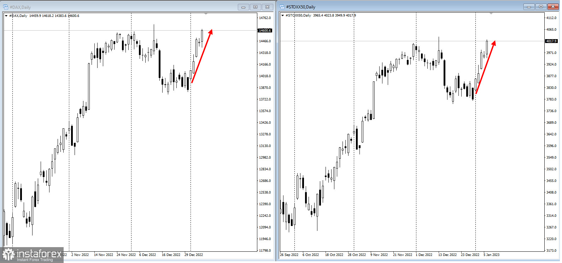Click the 12242.0 price scale label
The width and height of the screenshot is (562, 263).
coord(265,216)
